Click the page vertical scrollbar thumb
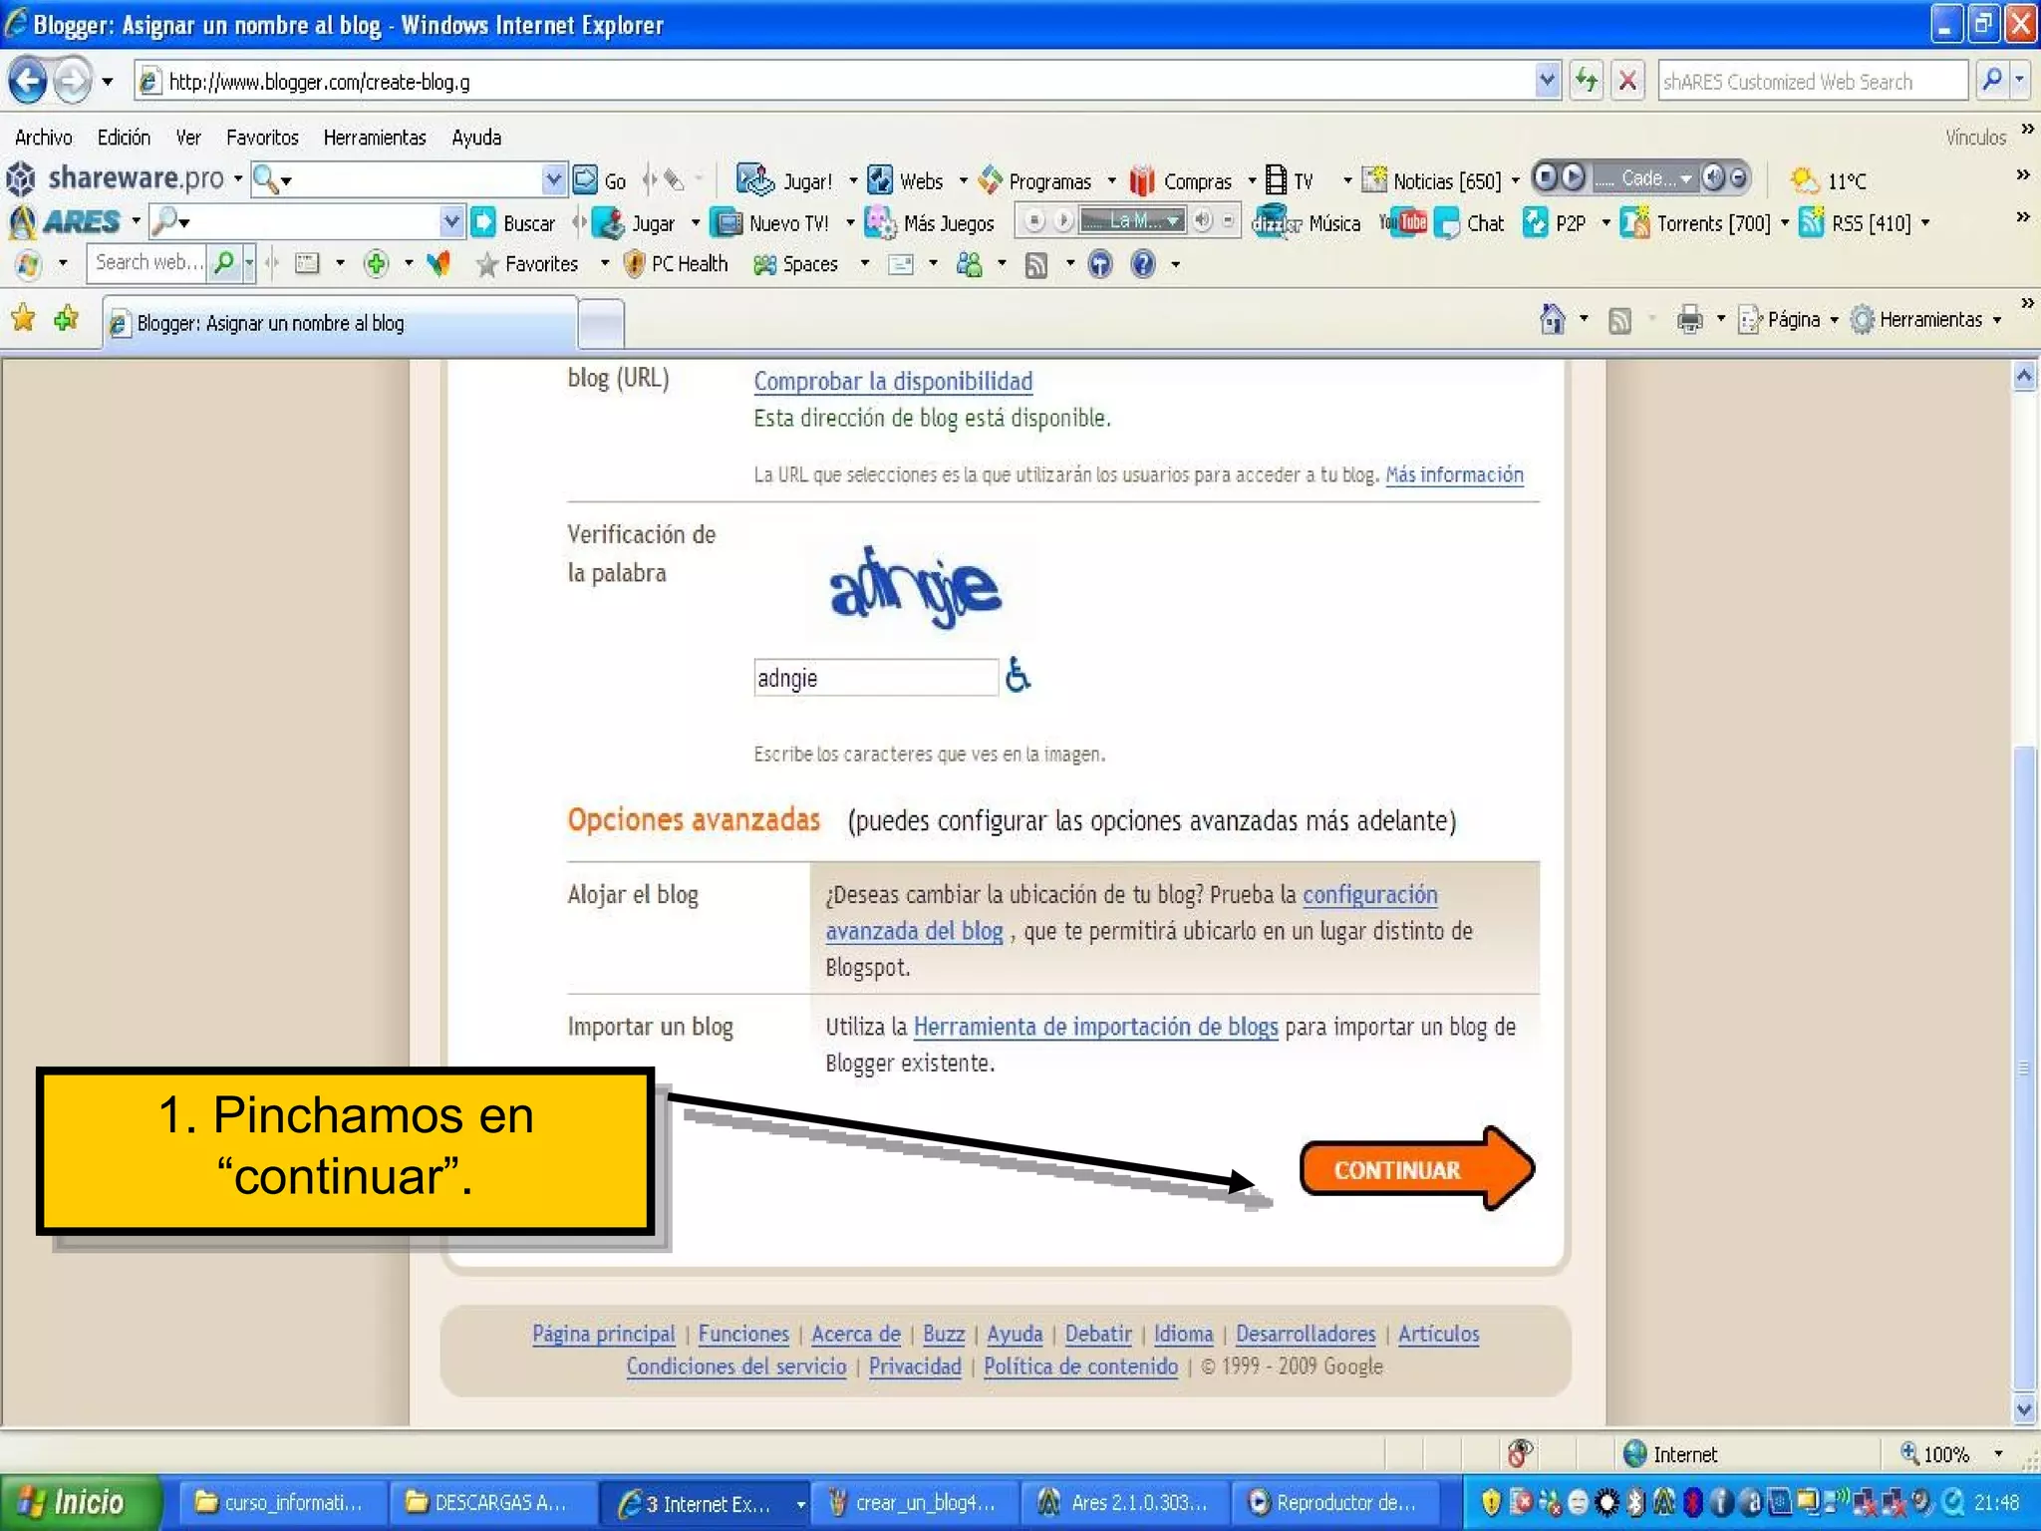This screenshot has height=1531, width=2041. pyautogui.click(x=2023, y=1067)
